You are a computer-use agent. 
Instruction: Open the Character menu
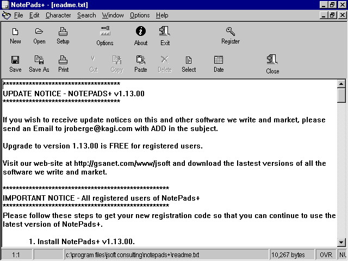click(58, 15)
